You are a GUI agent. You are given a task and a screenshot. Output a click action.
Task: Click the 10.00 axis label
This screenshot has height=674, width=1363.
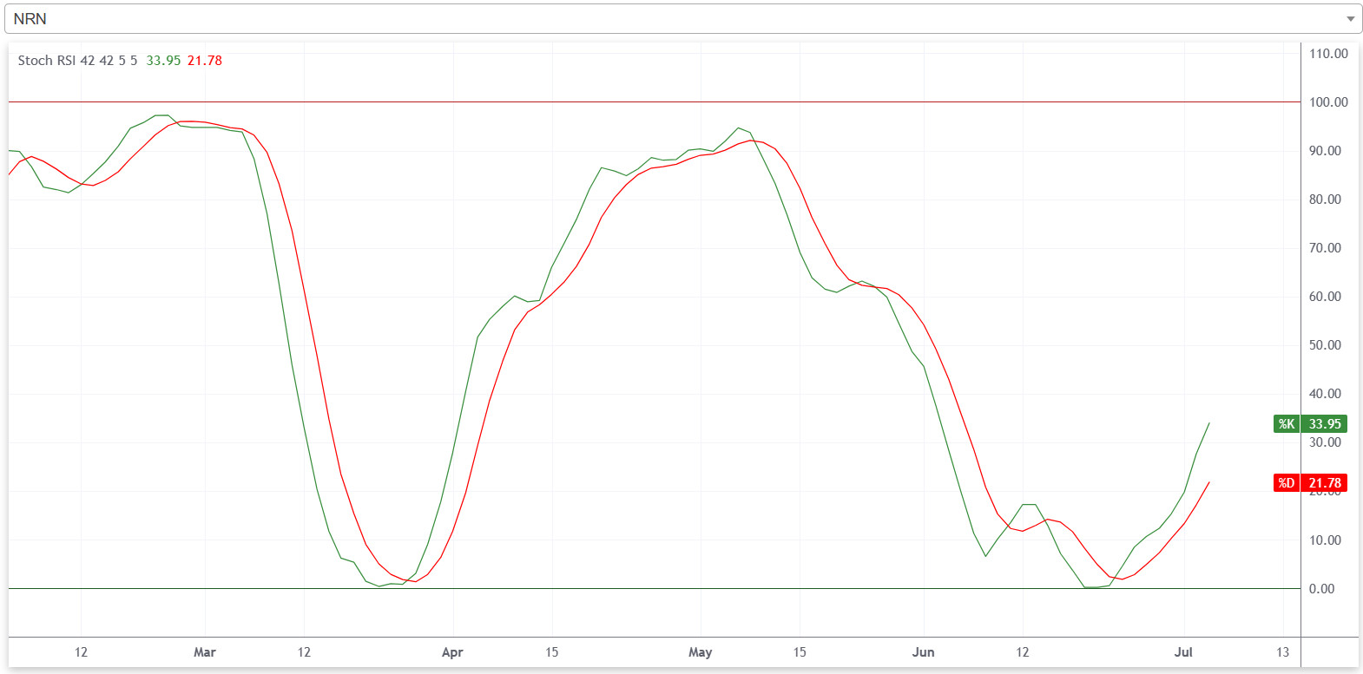[x=1325, y=540]
